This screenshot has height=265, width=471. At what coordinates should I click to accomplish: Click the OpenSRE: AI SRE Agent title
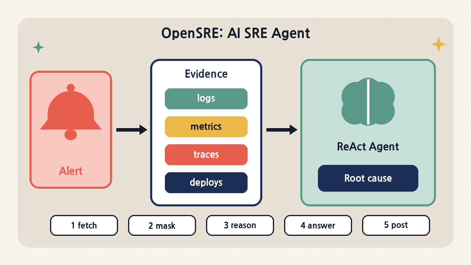pos(235,33)
